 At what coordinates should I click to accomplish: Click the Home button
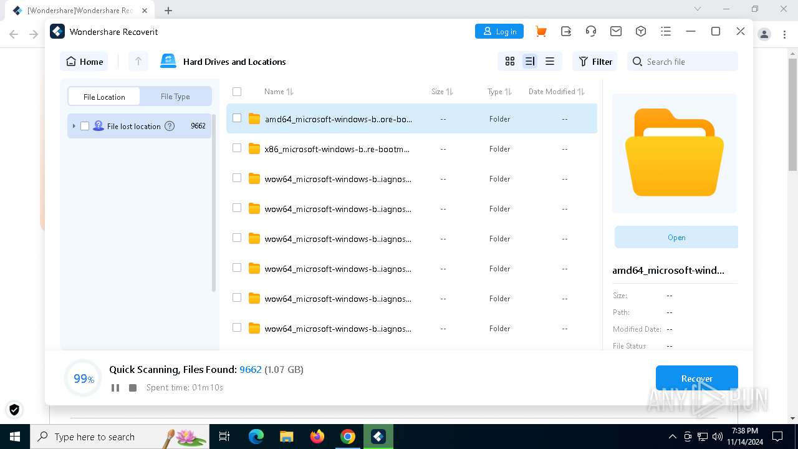[x=84, y=61]
